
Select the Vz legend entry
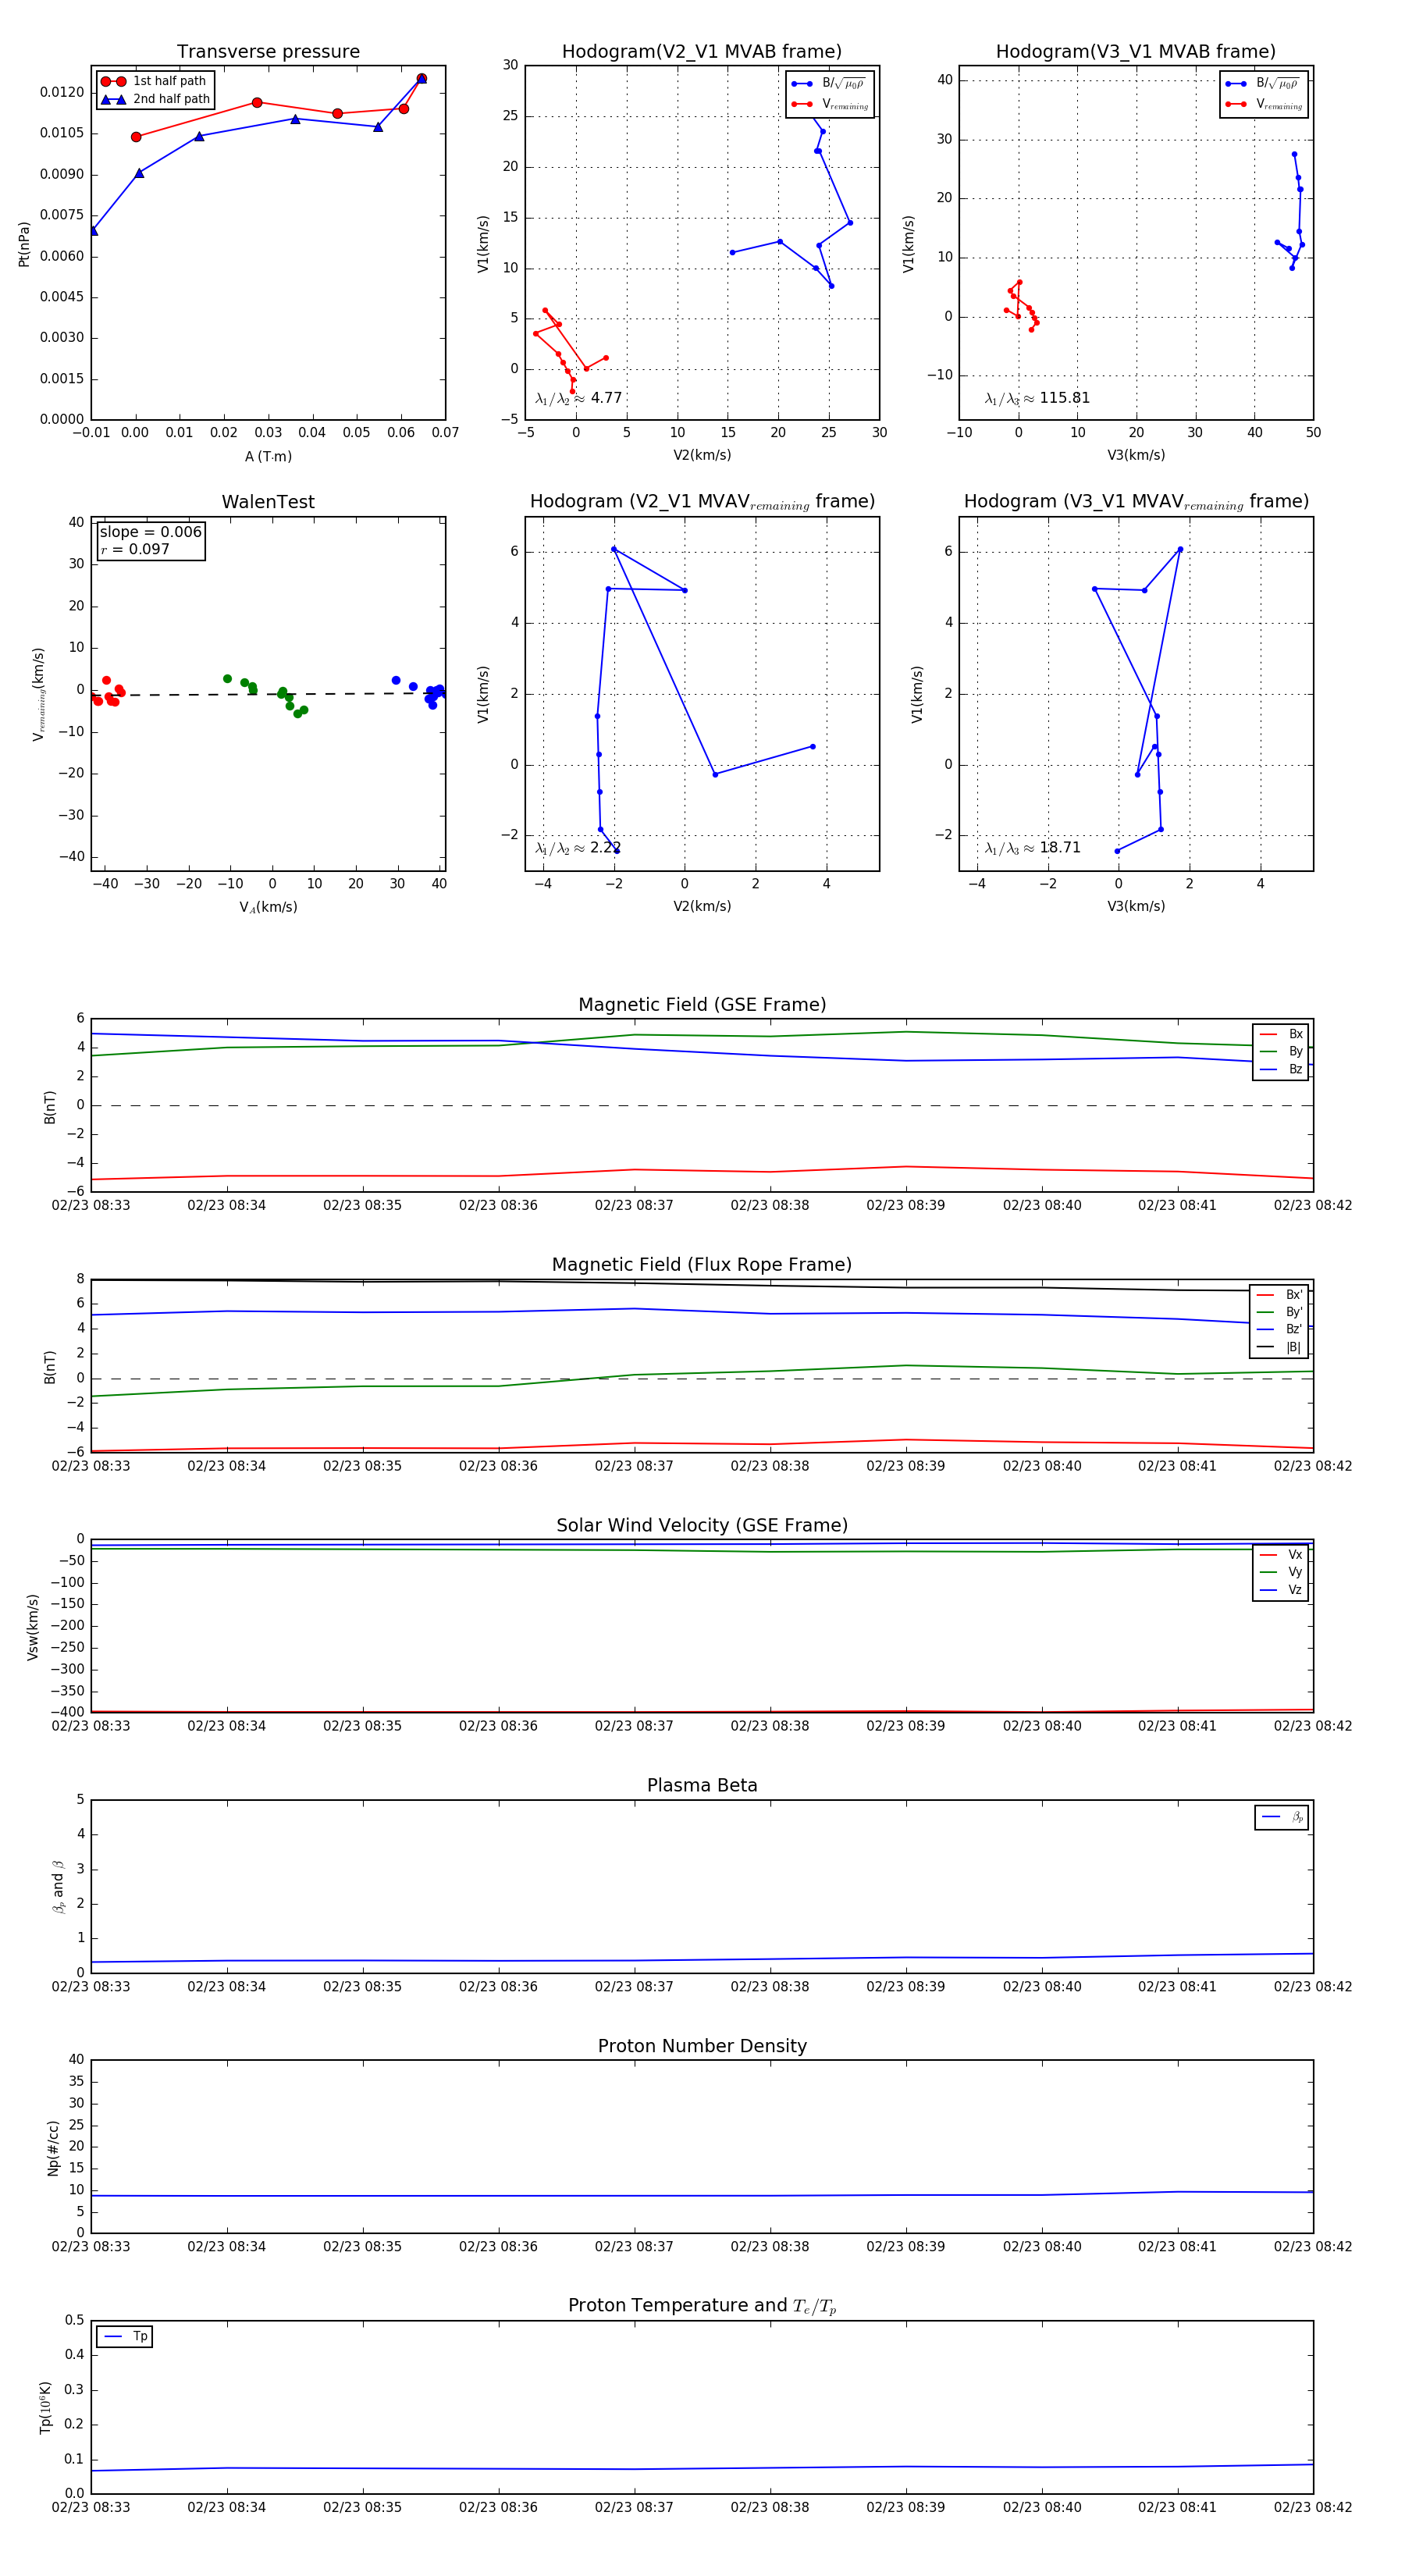[1281, 1590]
